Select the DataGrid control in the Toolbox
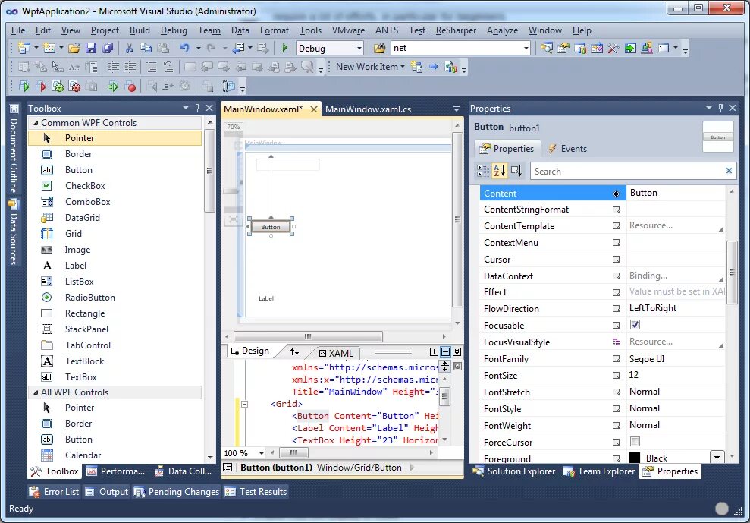Image resolution: width=750 pixels, height=523 pixels. pyautogui.click(x=82, y=217)
